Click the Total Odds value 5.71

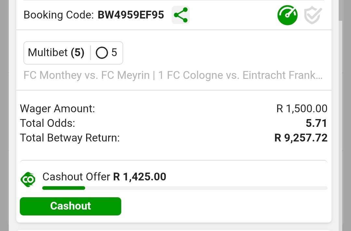click(x=316, y=123)
